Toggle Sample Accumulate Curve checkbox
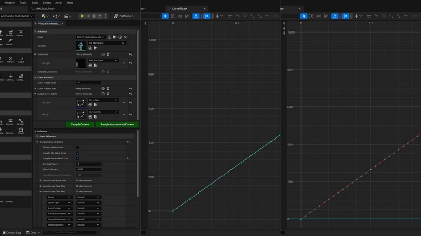This screenshot has height=236, width=421. pos(78,158)
